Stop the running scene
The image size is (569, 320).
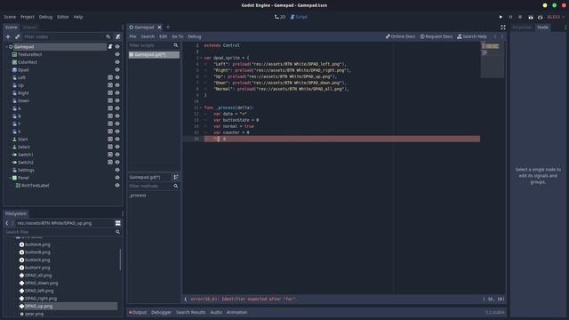click(x=520, y=17)
